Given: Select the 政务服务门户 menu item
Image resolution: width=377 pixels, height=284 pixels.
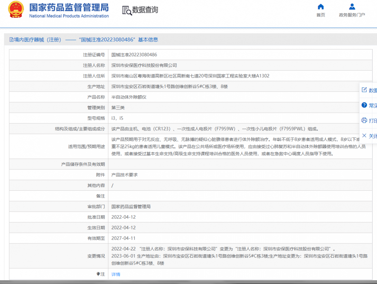Looking at the screenshot, I should 352,15.
